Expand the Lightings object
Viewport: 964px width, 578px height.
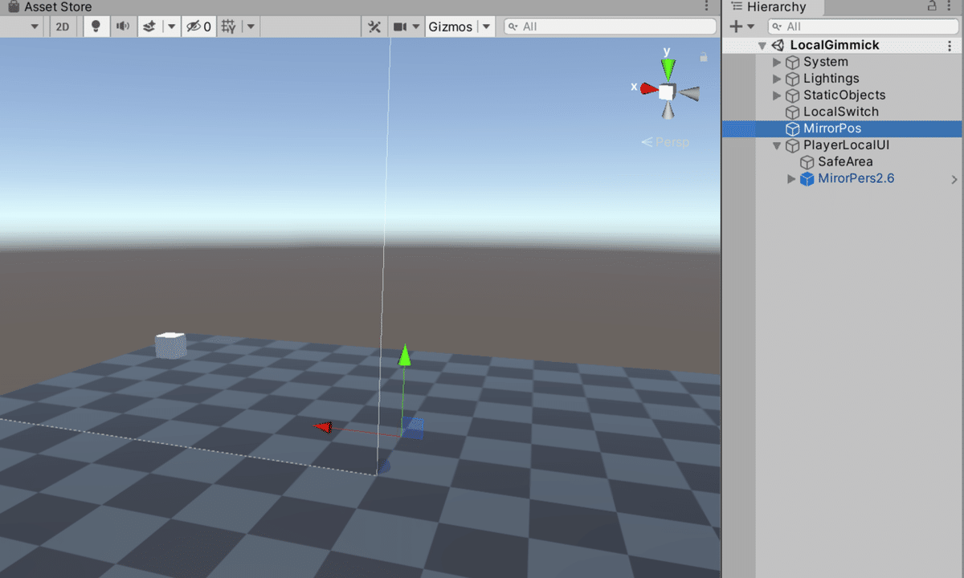777,79
